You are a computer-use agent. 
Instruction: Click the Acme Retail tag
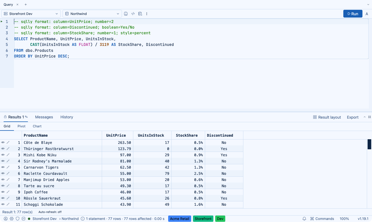[180, 219]
